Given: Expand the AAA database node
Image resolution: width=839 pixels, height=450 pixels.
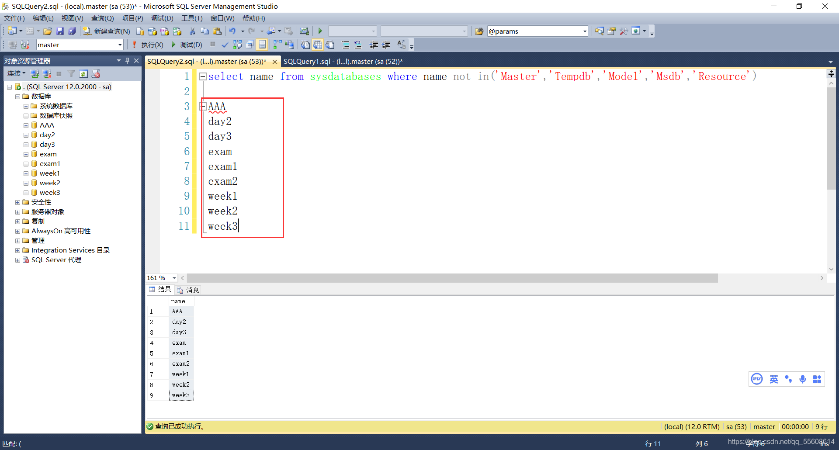Looking at the screenshot, I should [26, 125].
